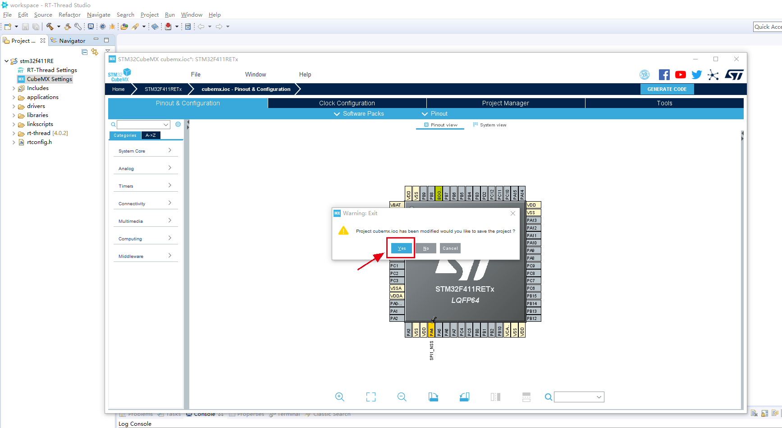Open the Pinout dropdown menu
The image size is (782, 428).
[434, 114]
